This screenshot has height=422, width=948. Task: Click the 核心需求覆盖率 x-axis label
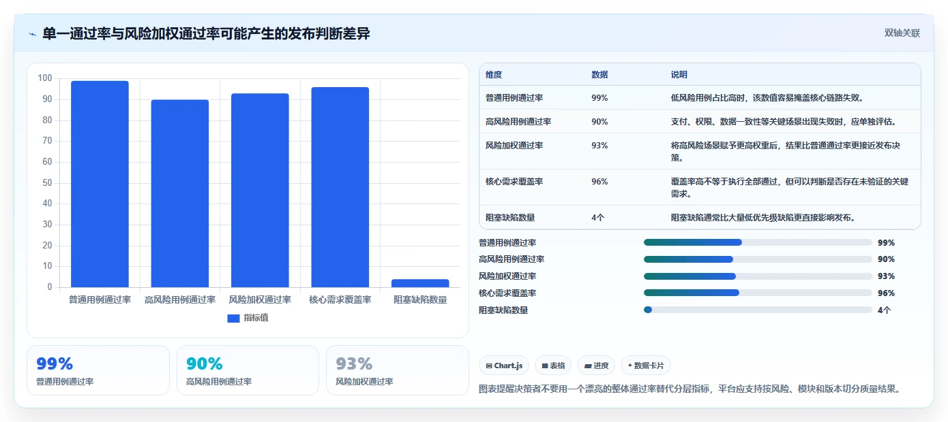340,299
